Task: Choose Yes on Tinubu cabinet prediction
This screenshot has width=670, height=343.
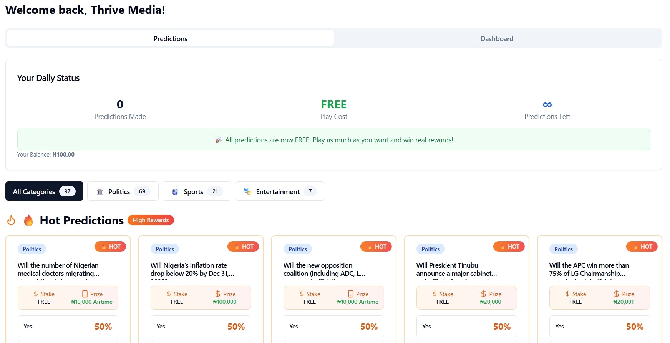Action: pos(467,326)
